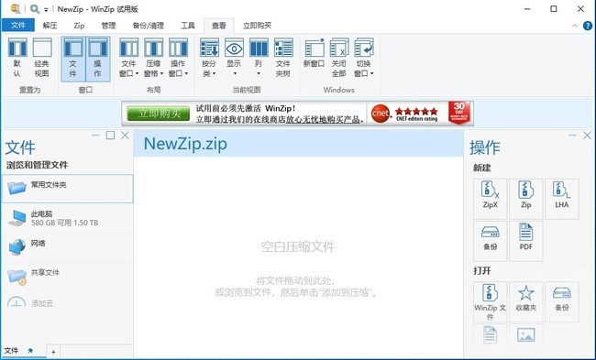Close the 文件 pane
This screenshot has width=596, height=360.
pyautogui.click(x=125, y=136)
